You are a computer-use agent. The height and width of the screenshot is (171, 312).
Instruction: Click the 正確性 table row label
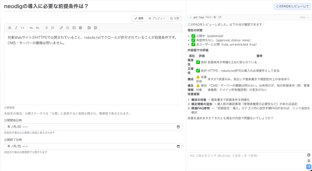tap(191, 71)
